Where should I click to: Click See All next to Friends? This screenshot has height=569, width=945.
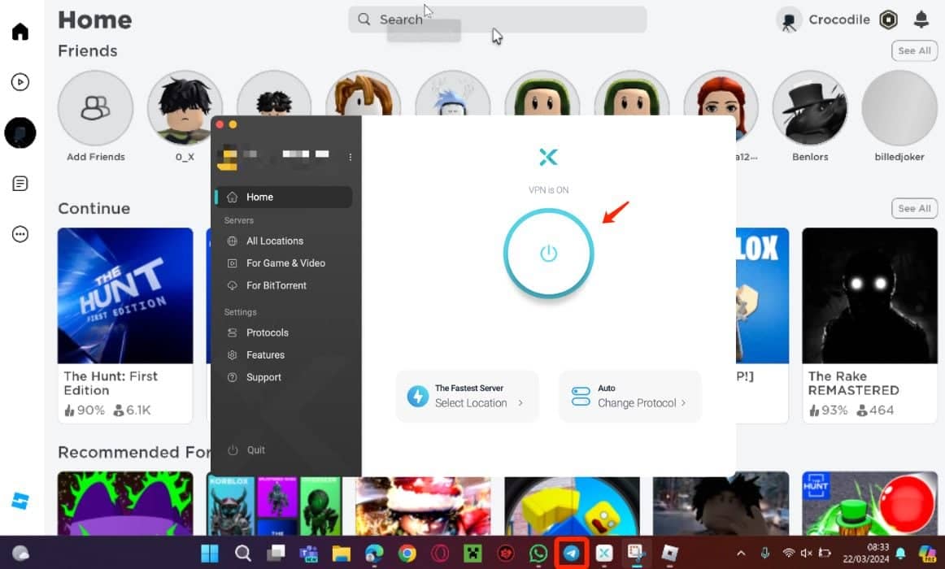tap(913, 50)
